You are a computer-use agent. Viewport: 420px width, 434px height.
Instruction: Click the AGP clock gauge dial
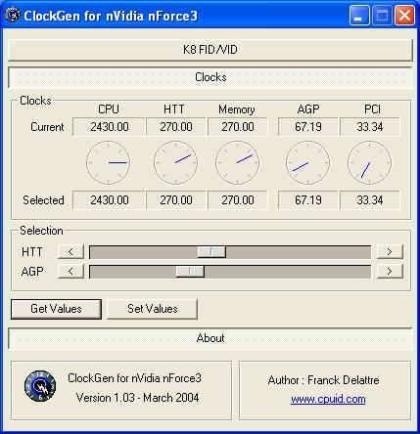307,162
